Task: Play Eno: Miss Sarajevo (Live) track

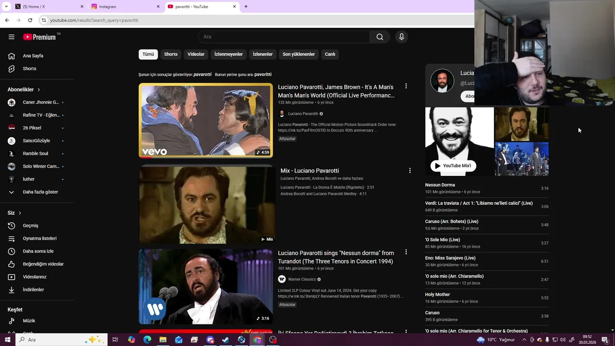Action: click(487, 261)
